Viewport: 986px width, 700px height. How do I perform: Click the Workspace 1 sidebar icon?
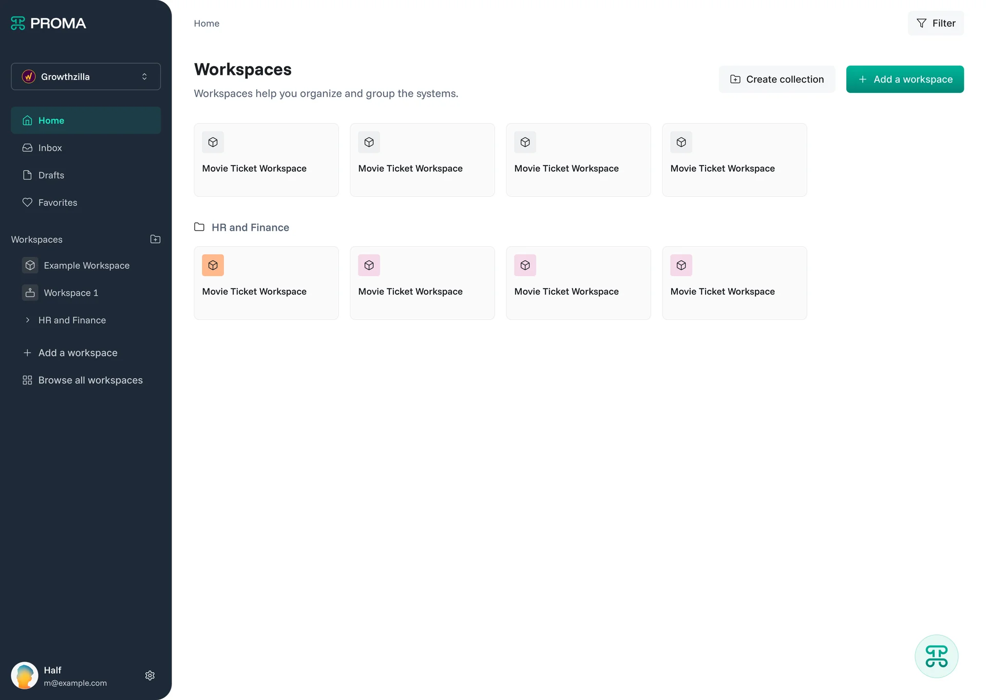[30, 293]
